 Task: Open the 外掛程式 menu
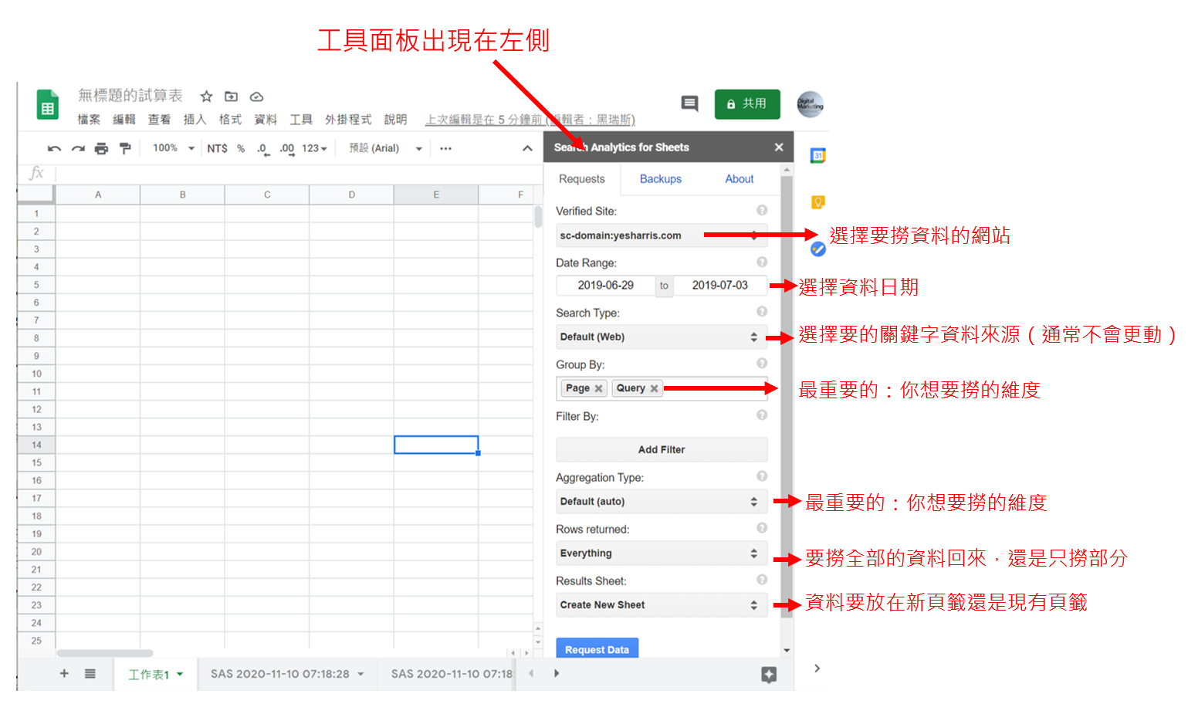click(348, 120)
